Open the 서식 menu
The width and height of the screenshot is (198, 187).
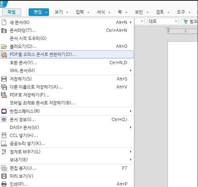(101, 12)
